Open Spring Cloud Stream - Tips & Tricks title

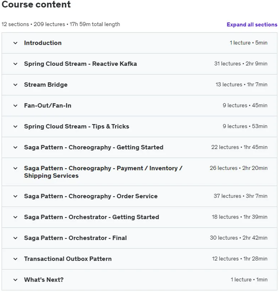point(77,126)
